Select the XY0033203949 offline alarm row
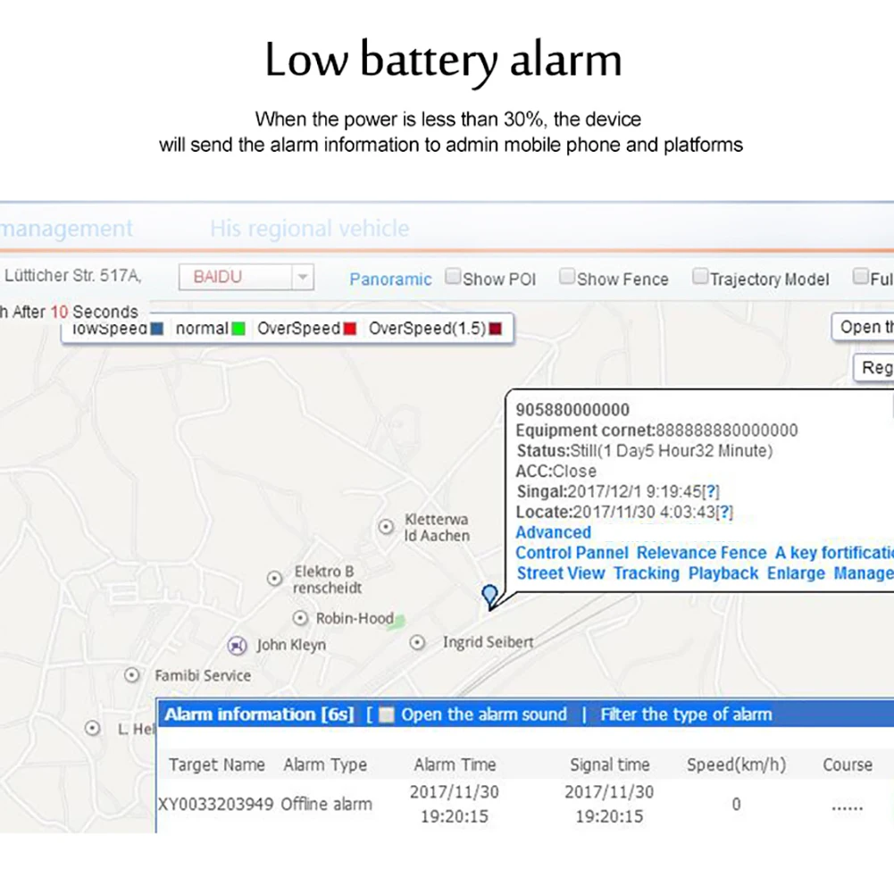Viewport: 894px width, 894px height. (524, 805)
